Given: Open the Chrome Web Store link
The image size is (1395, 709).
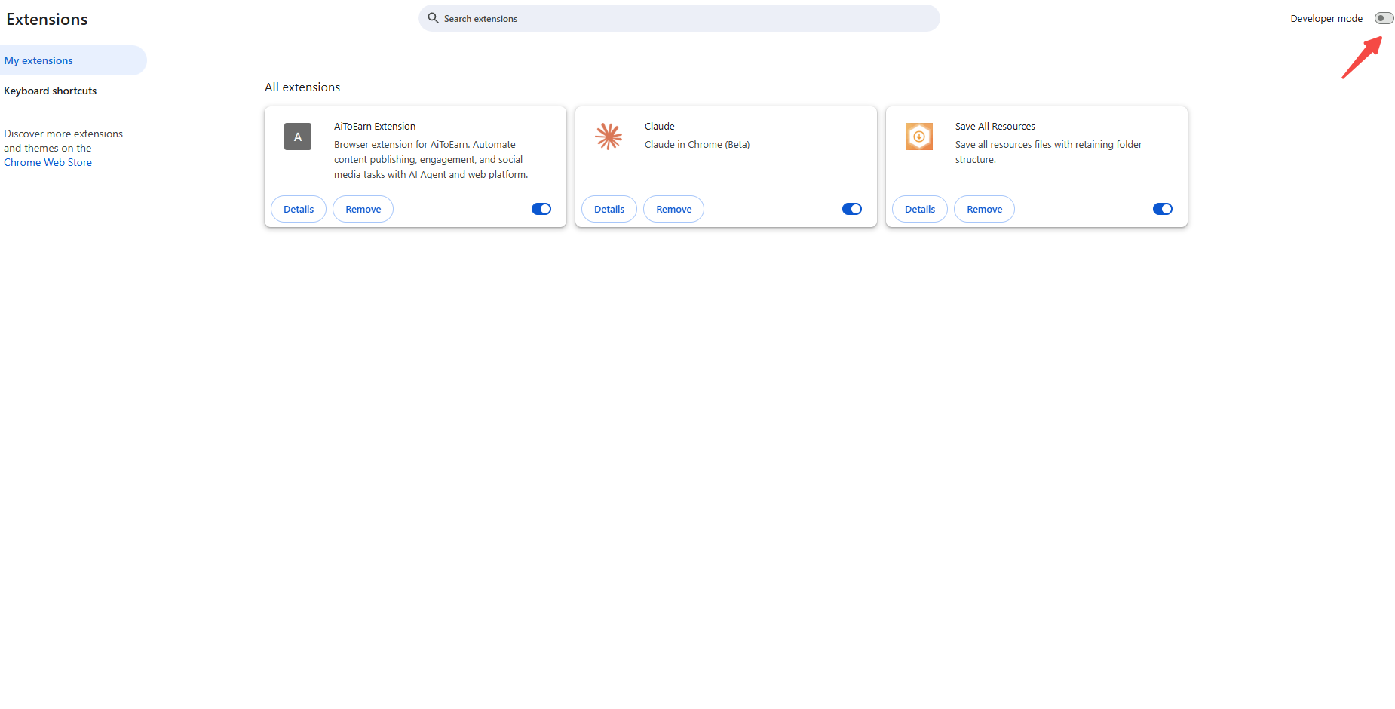Looking at the screenshot, I should click(x=48, y=162).
